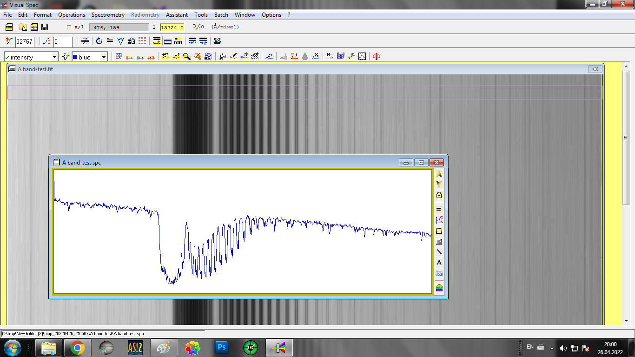Open the blue color dropdown
This screenshot has width=635, height=357.
[104, 57]
